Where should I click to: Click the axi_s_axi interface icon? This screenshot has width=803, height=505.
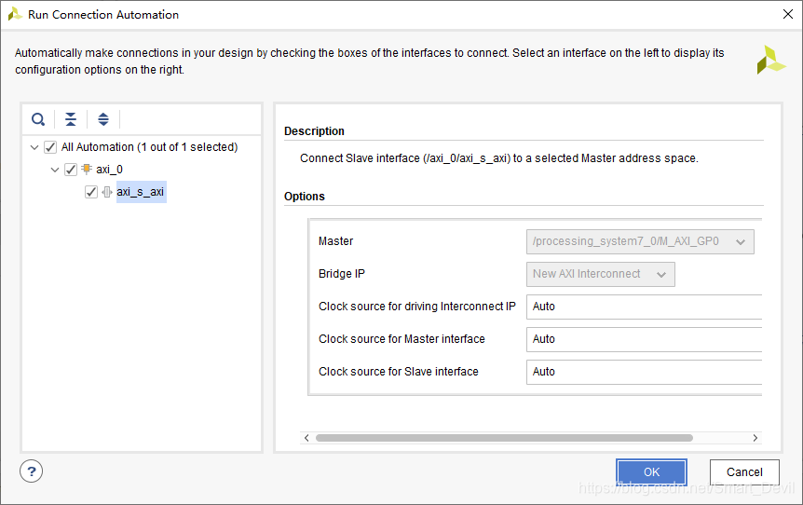pyautogui.click(x=106, y=192)
